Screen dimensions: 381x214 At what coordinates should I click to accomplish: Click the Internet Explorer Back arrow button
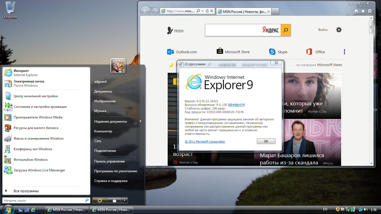pos(145,11)
